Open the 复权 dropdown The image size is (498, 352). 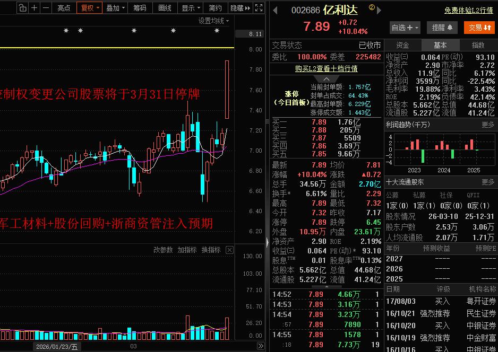90,8
